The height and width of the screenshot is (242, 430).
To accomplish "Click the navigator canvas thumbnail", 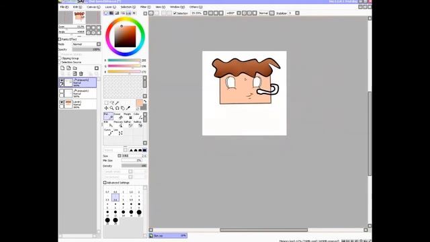I will (x=79, y=17).
